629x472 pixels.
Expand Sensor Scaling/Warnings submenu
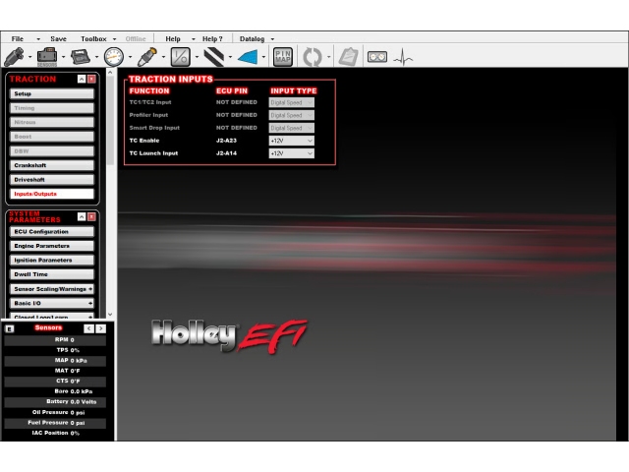pyautogui.click(x=52, y=289)
